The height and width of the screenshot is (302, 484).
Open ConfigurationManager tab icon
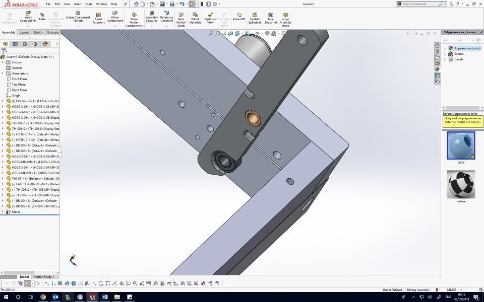coord(25,44)
